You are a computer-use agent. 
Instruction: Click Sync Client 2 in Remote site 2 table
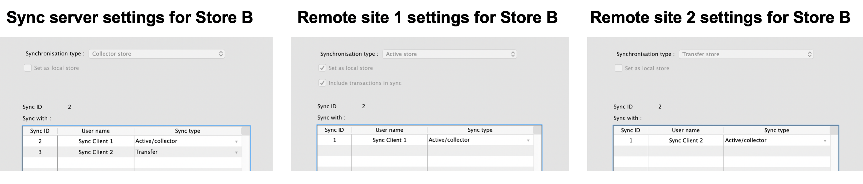click(686, 141)
